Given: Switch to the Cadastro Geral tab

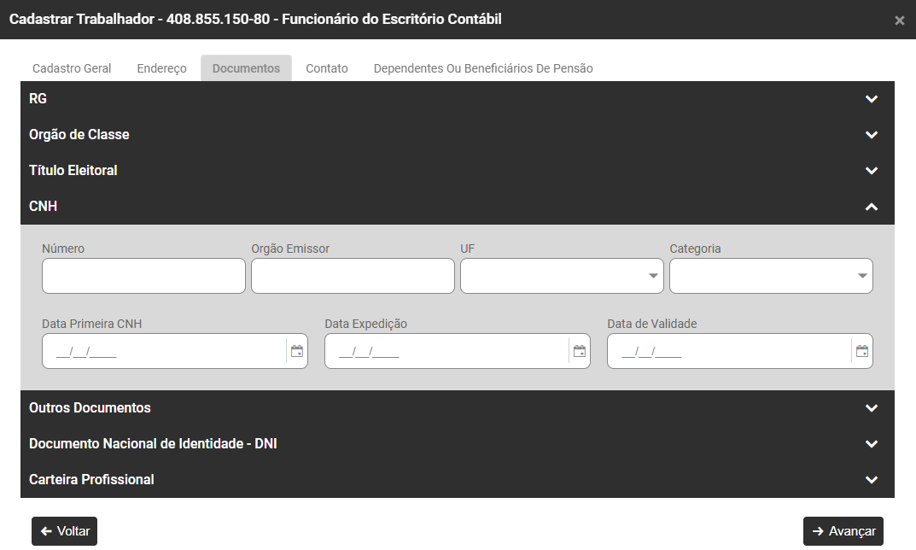Looking at the screenshot, I should coord(72,68).
